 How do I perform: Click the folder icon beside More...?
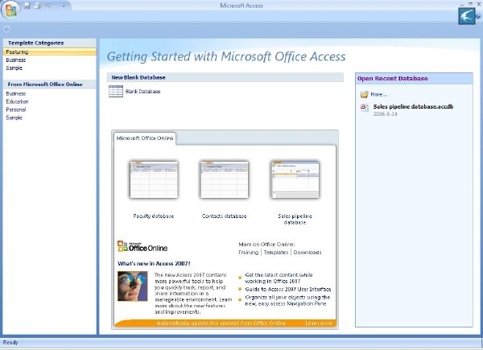365,94
